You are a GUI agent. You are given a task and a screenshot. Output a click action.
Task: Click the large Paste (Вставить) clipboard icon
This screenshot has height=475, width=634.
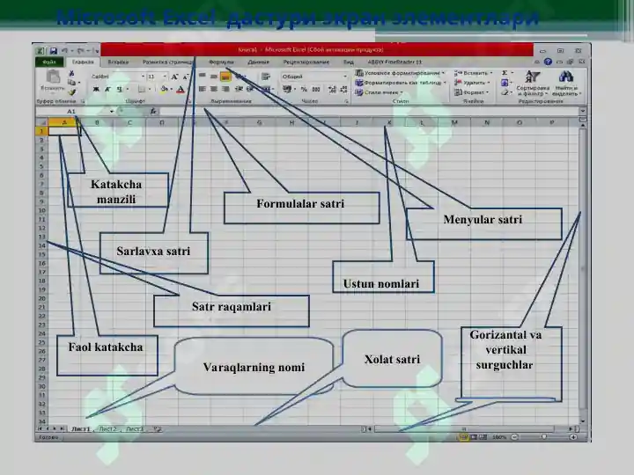53,77
